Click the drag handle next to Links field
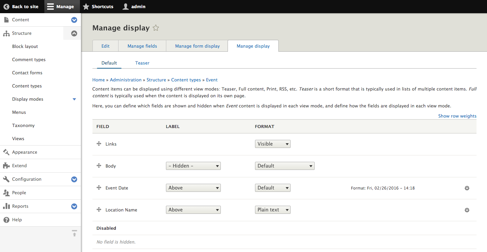 click(99, 144)
